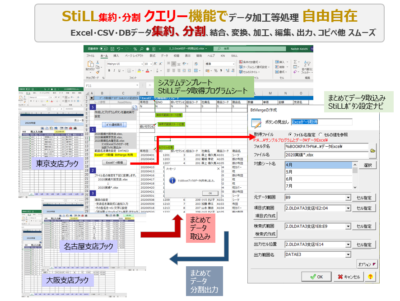Image resolution: width=400 pixels, height=301 pixels.
Task: Toggle Italic formatting in Font group
Action: pos(114,71)
